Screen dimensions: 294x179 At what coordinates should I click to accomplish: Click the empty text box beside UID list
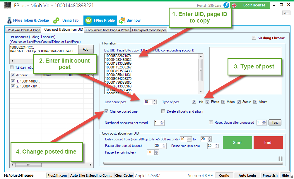(245, 70)
